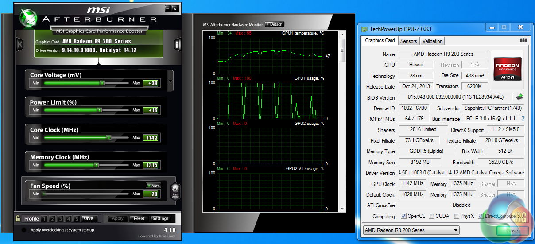Click the Core Clock 1142 value field

pyautogui.click(x=151, y=138)
